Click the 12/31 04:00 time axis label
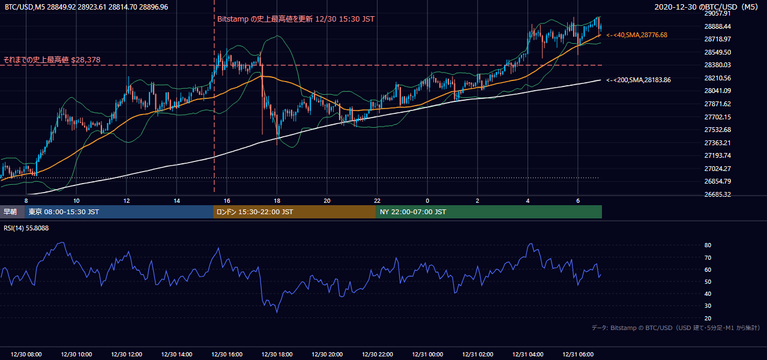Viewport: 767px width, 360px height. tap(528, 355)
